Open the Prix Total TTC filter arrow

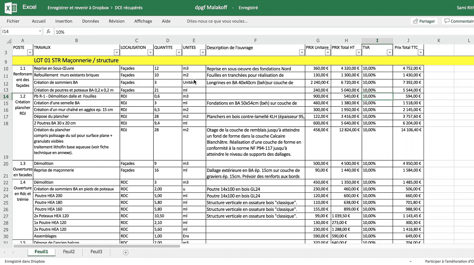click(420, 53)
